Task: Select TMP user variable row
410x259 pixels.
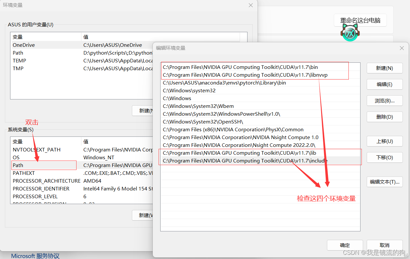Action: (82, 69)
